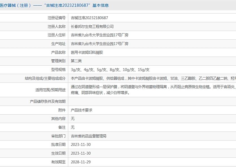Click the 注册人住所 label
The width and height of the screenshot is (236, 167).
tap(57, 35)
